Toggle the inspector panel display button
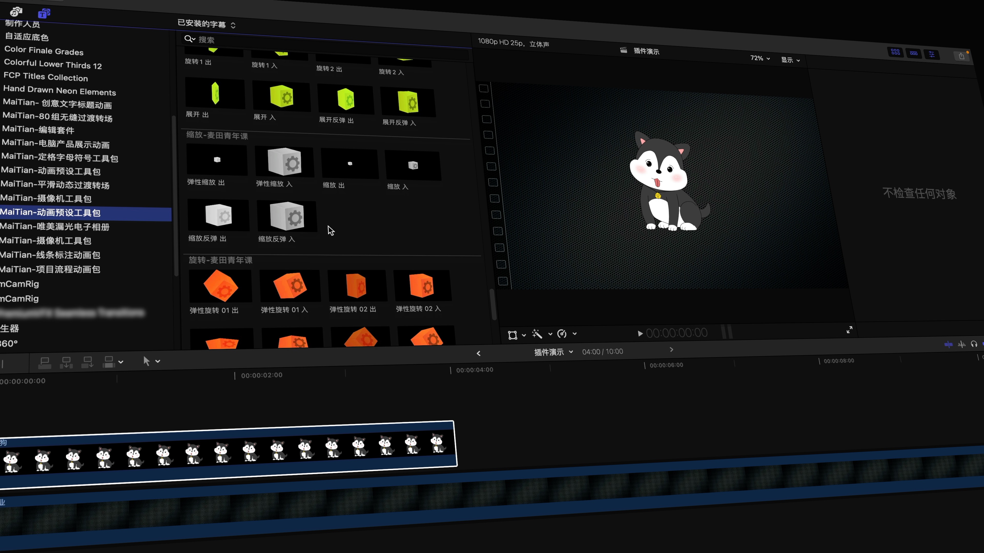The image size is (984, 553). click(932, 55)
